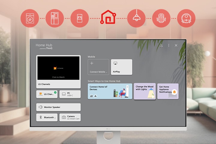Click the water purifier icon
The width and height of the screenshot is (216, 144).
click(79, 18)
